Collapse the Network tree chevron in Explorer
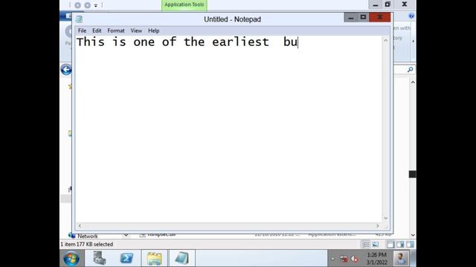The width and height of the screenshot is (476, 267). point(126,235)
